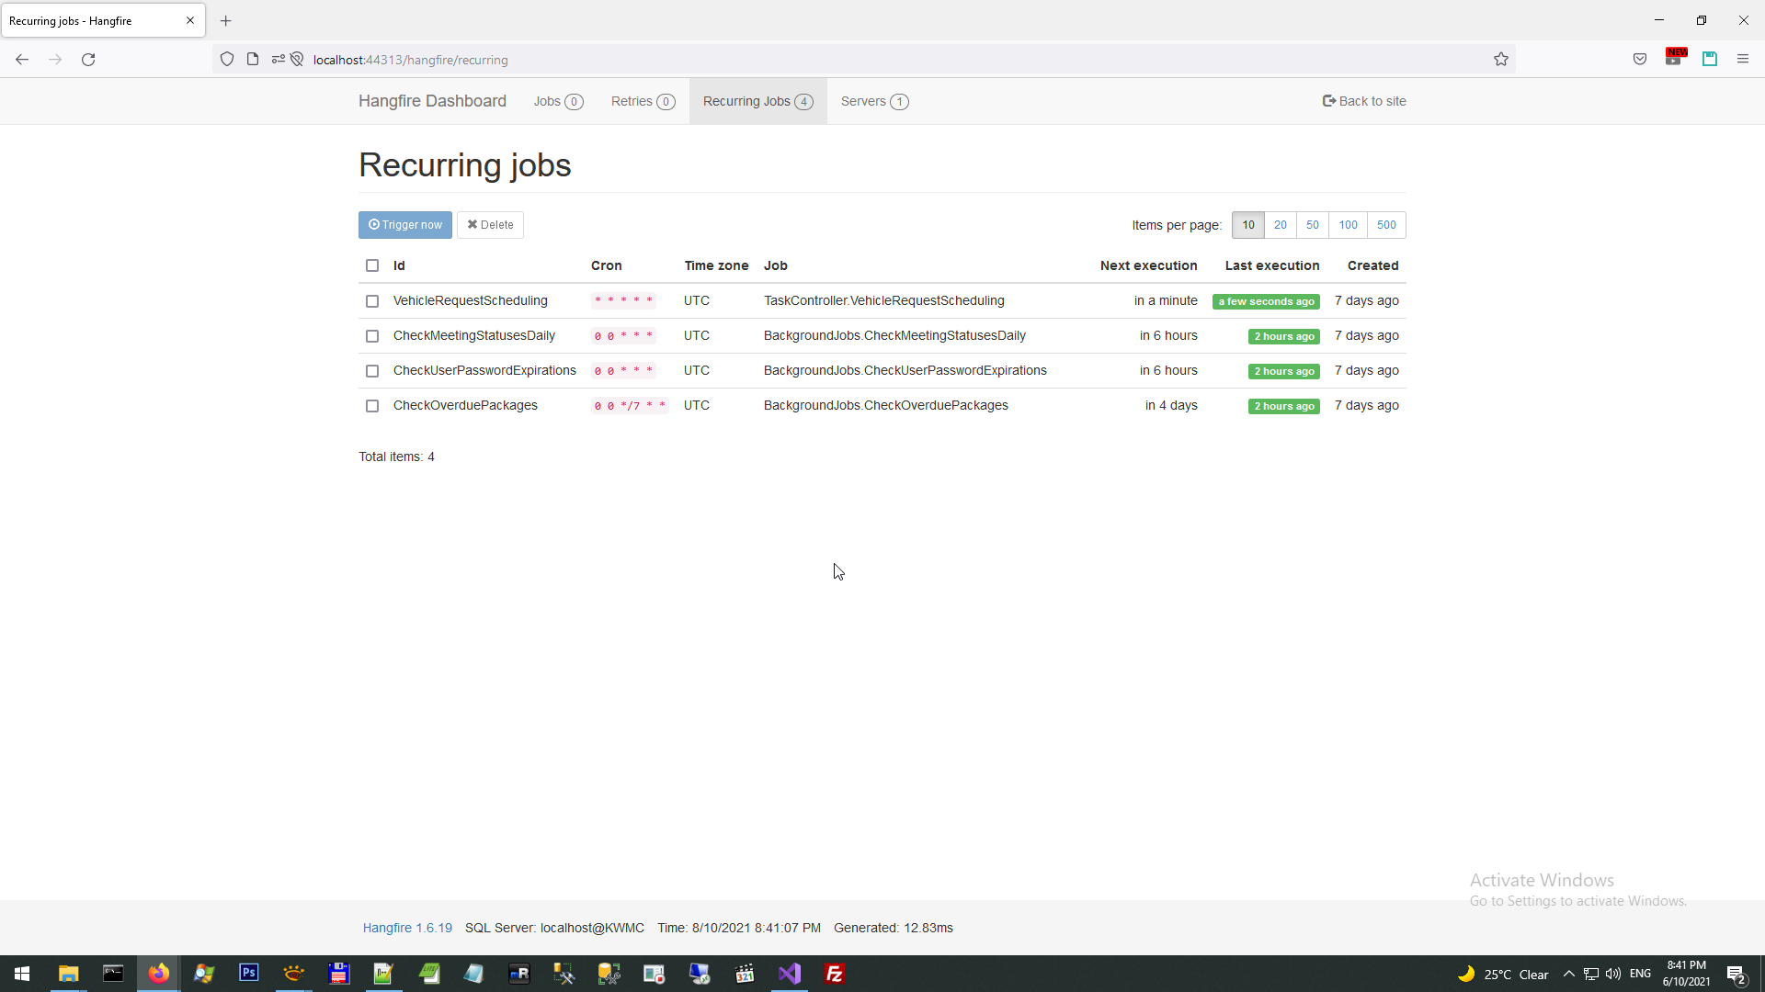Set items per page to 50
Screen dimensions: 1765x992
tap(1313, 225)
